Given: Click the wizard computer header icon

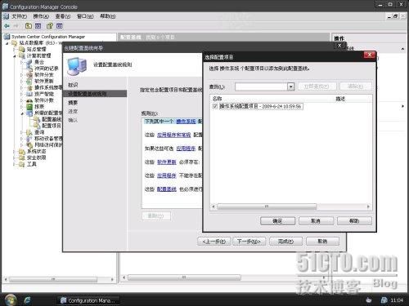Looking at the screenshot, I should pos(77,66).
